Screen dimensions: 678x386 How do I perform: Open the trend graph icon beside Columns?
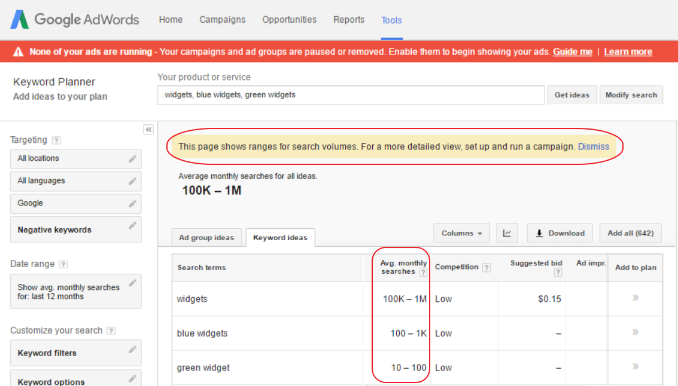pyautogui.click(x=507, y=233)
